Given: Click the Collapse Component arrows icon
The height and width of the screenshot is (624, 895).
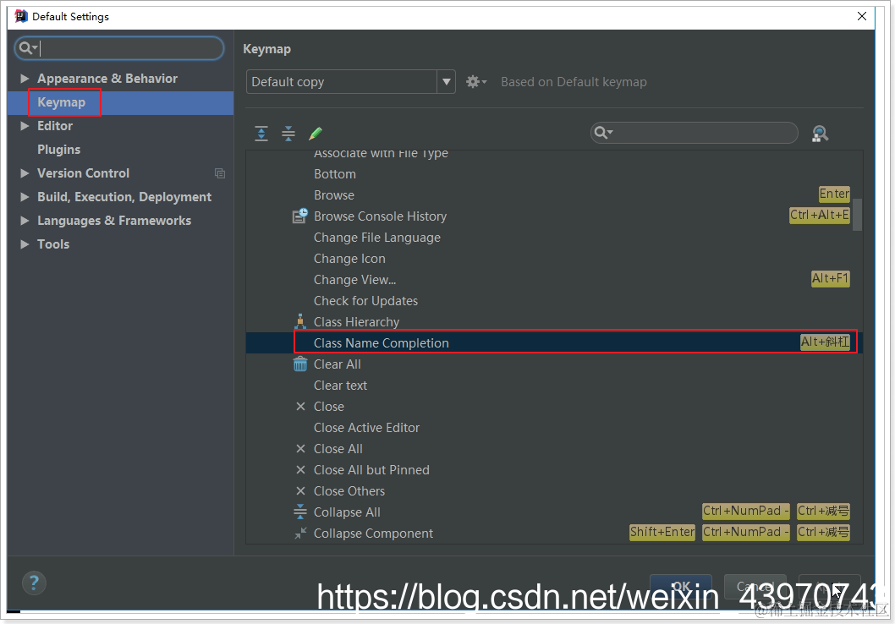Looking at the screenshot, I should [300, 534].
